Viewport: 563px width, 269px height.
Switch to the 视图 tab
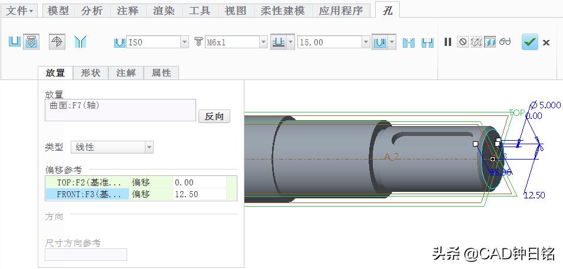coord(236,11)
